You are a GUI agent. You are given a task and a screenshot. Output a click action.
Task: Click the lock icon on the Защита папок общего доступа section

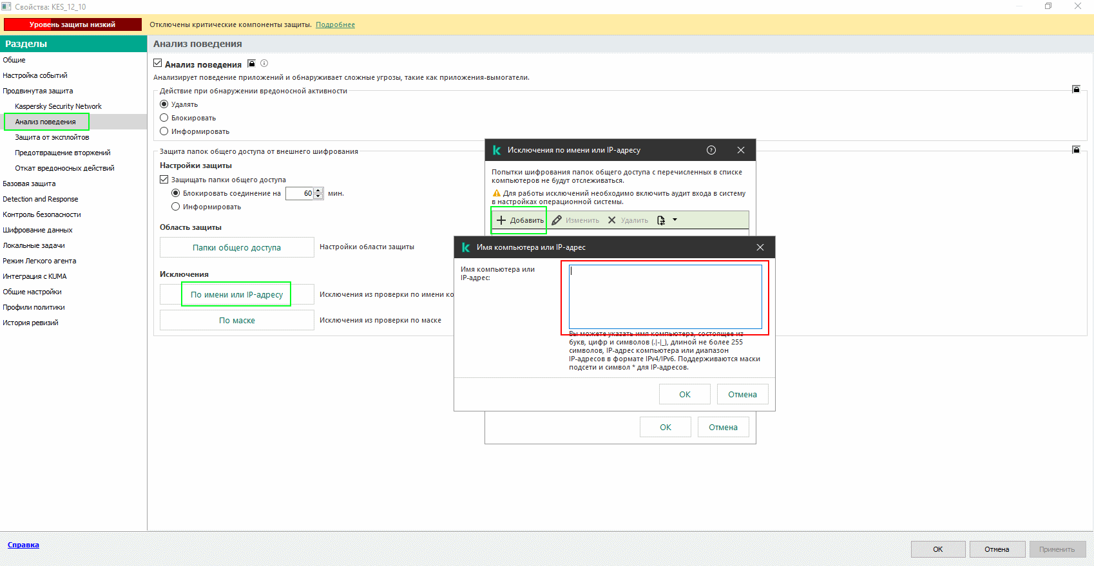pyautogui.click(x=1076, y=149)
